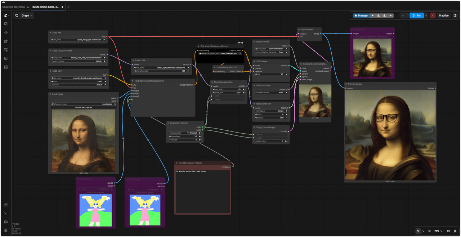Expand the cursor mode chevron dropdown
The height and width of the screenshot is (237, 461).
click(423, 231)
